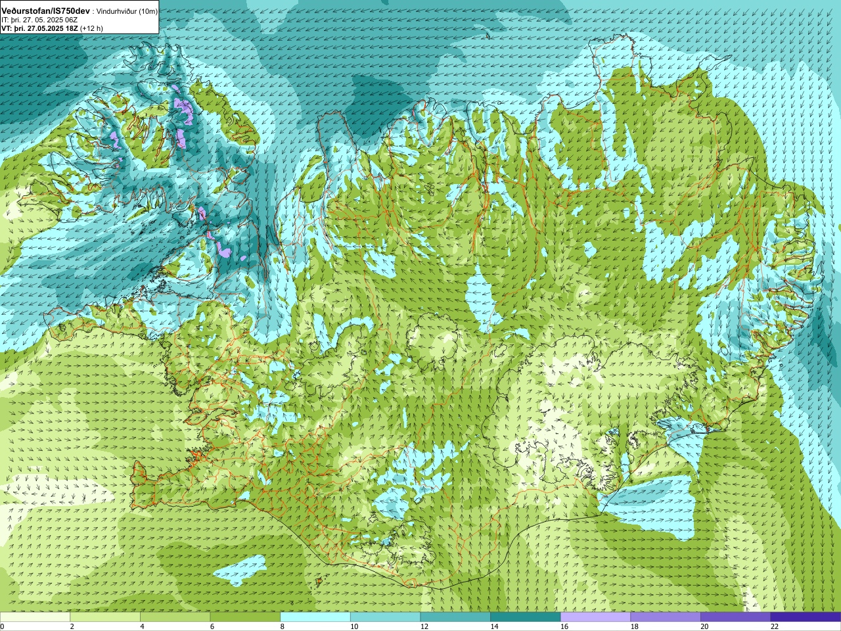This screenshot has width=841, height=631.
Task: Click the light yellow-green 2–4 legend swatch
Action: 105,617
